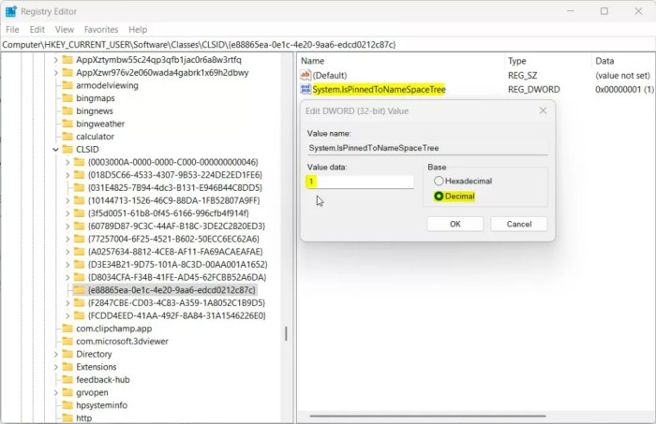This screenshot has height=424, width=656.
Task: Maximize the Registry Editor window
Action: (604, 11)
